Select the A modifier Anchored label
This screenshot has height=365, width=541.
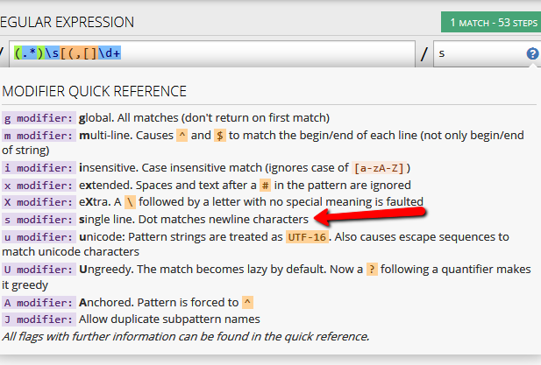coord(39,303)
